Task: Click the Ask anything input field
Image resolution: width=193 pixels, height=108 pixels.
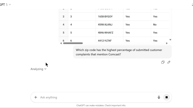Action: tap(97, 97)
